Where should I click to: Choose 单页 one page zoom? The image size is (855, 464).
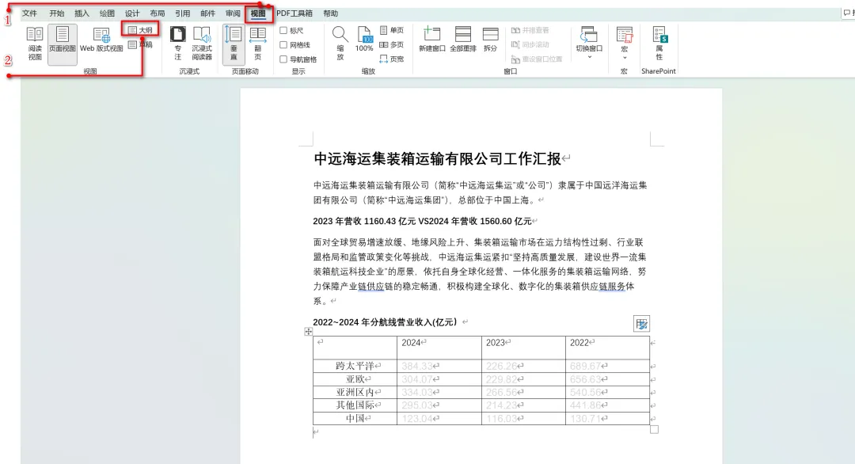pos(392,31)
